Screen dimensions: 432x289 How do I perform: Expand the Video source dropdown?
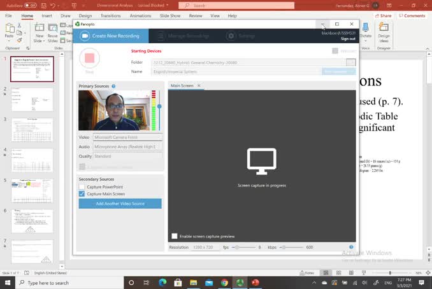coord(127,137)
